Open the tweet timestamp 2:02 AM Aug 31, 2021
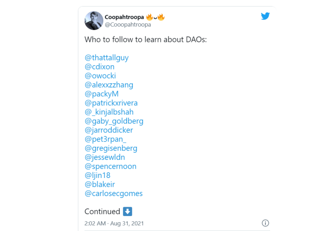321x231 pixels. tap(114, 224)
